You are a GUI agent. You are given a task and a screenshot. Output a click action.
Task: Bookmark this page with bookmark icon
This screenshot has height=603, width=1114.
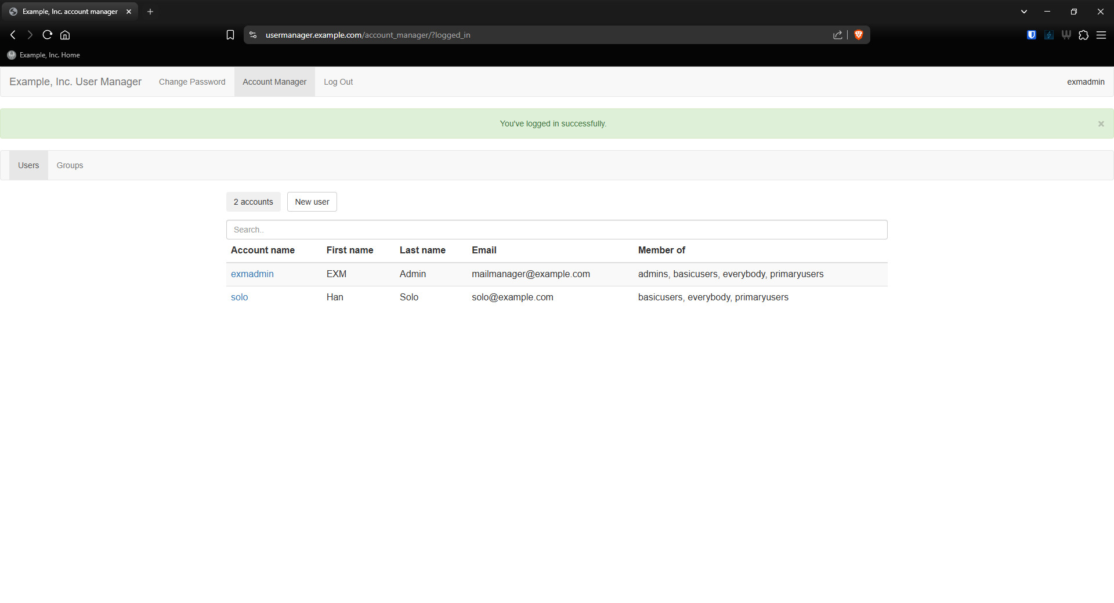coord(230,35)
